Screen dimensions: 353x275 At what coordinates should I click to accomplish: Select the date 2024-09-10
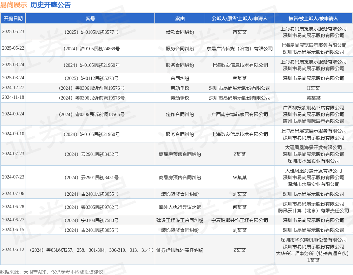[x=13, y=134]
